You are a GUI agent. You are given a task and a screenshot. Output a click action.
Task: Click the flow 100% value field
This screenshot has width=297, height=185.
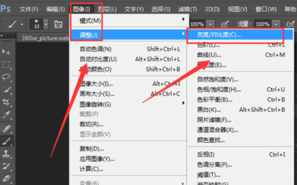[x=263, y=24]
